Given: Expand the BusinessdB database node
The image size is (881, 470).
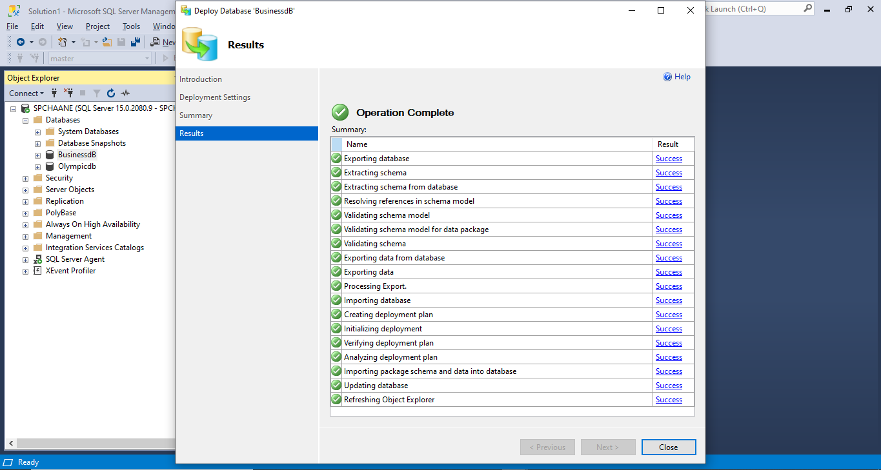Looking at the screenshot, I should tap(37, 155).
